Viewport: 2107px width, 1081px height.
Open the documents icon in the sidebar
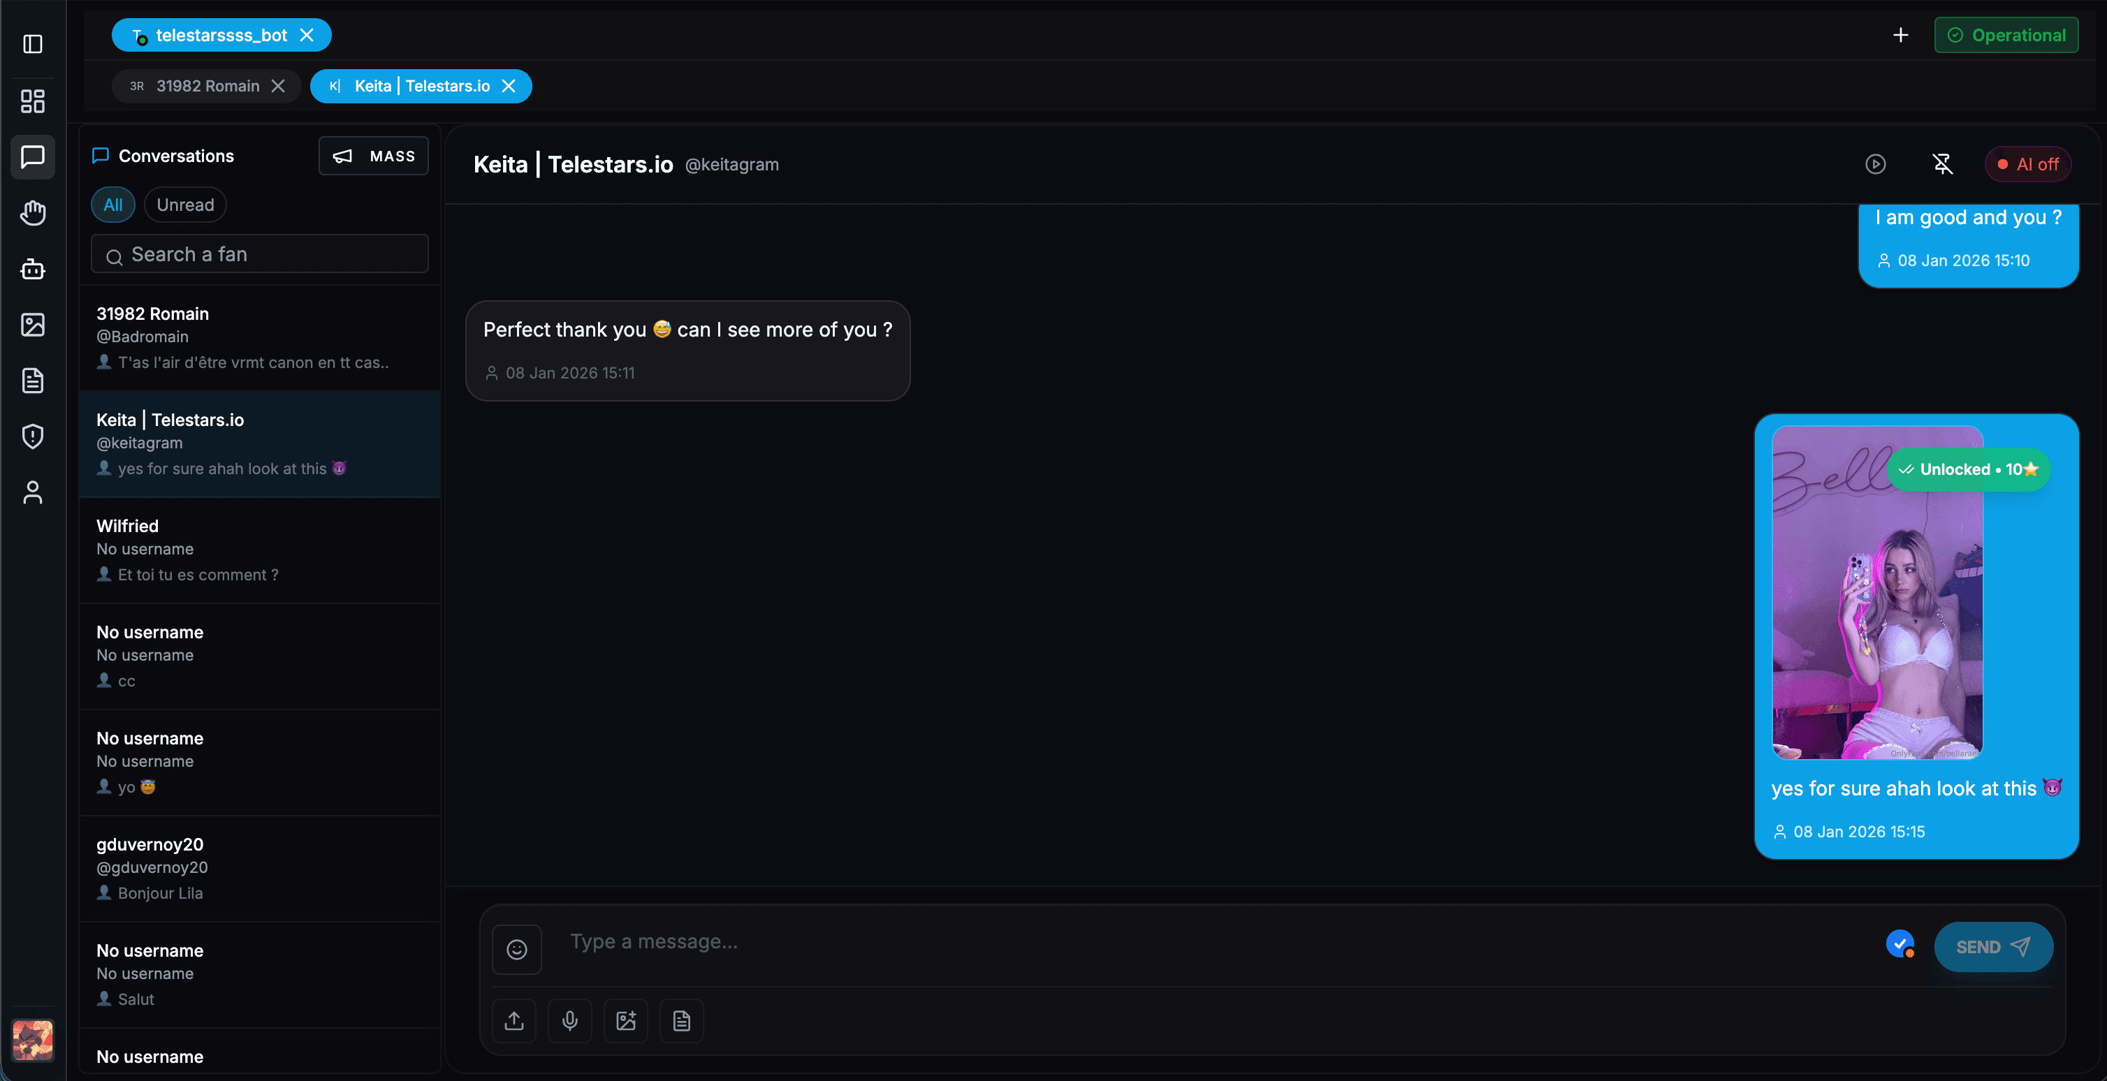pyautogui.click(x=32, y=380)
